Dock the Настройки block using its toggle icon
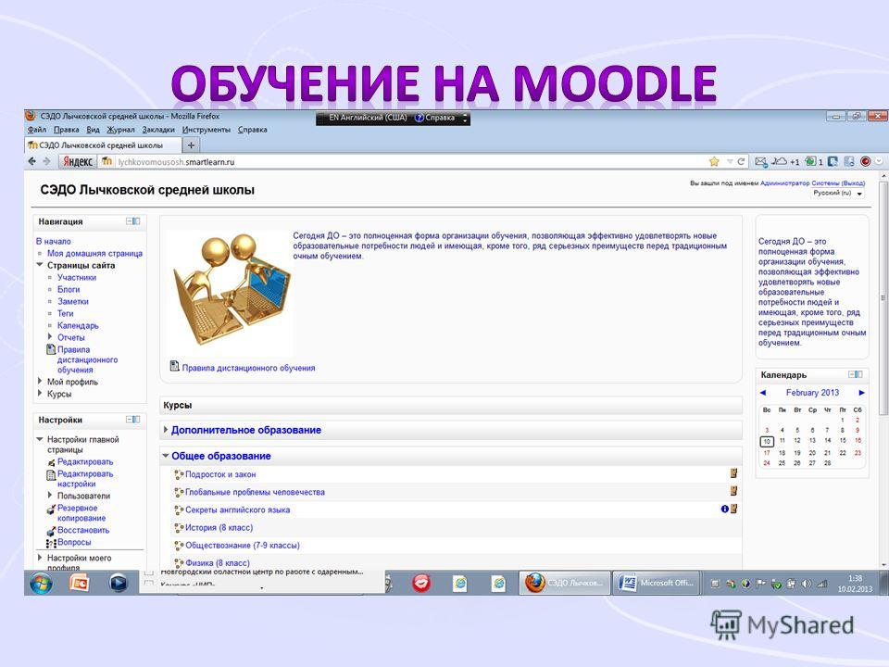889x667 pixels. [x=132, y=419]
